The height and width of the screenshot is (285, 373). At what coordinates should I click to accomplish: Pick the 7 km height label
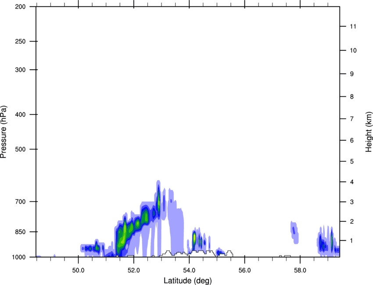tap(352, 119)
